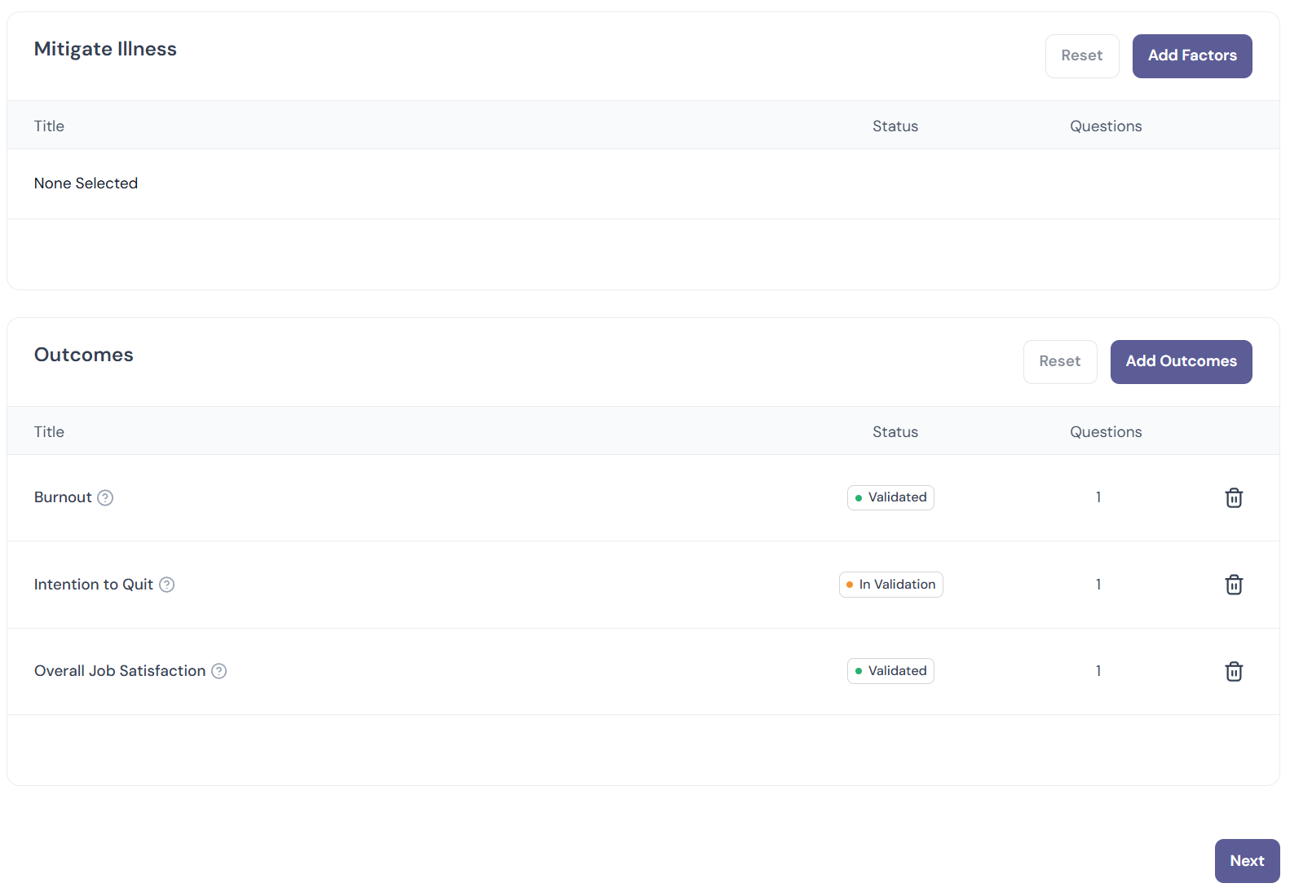
Task: Click the In Validation status badge
Action: [x=890, y=585]
